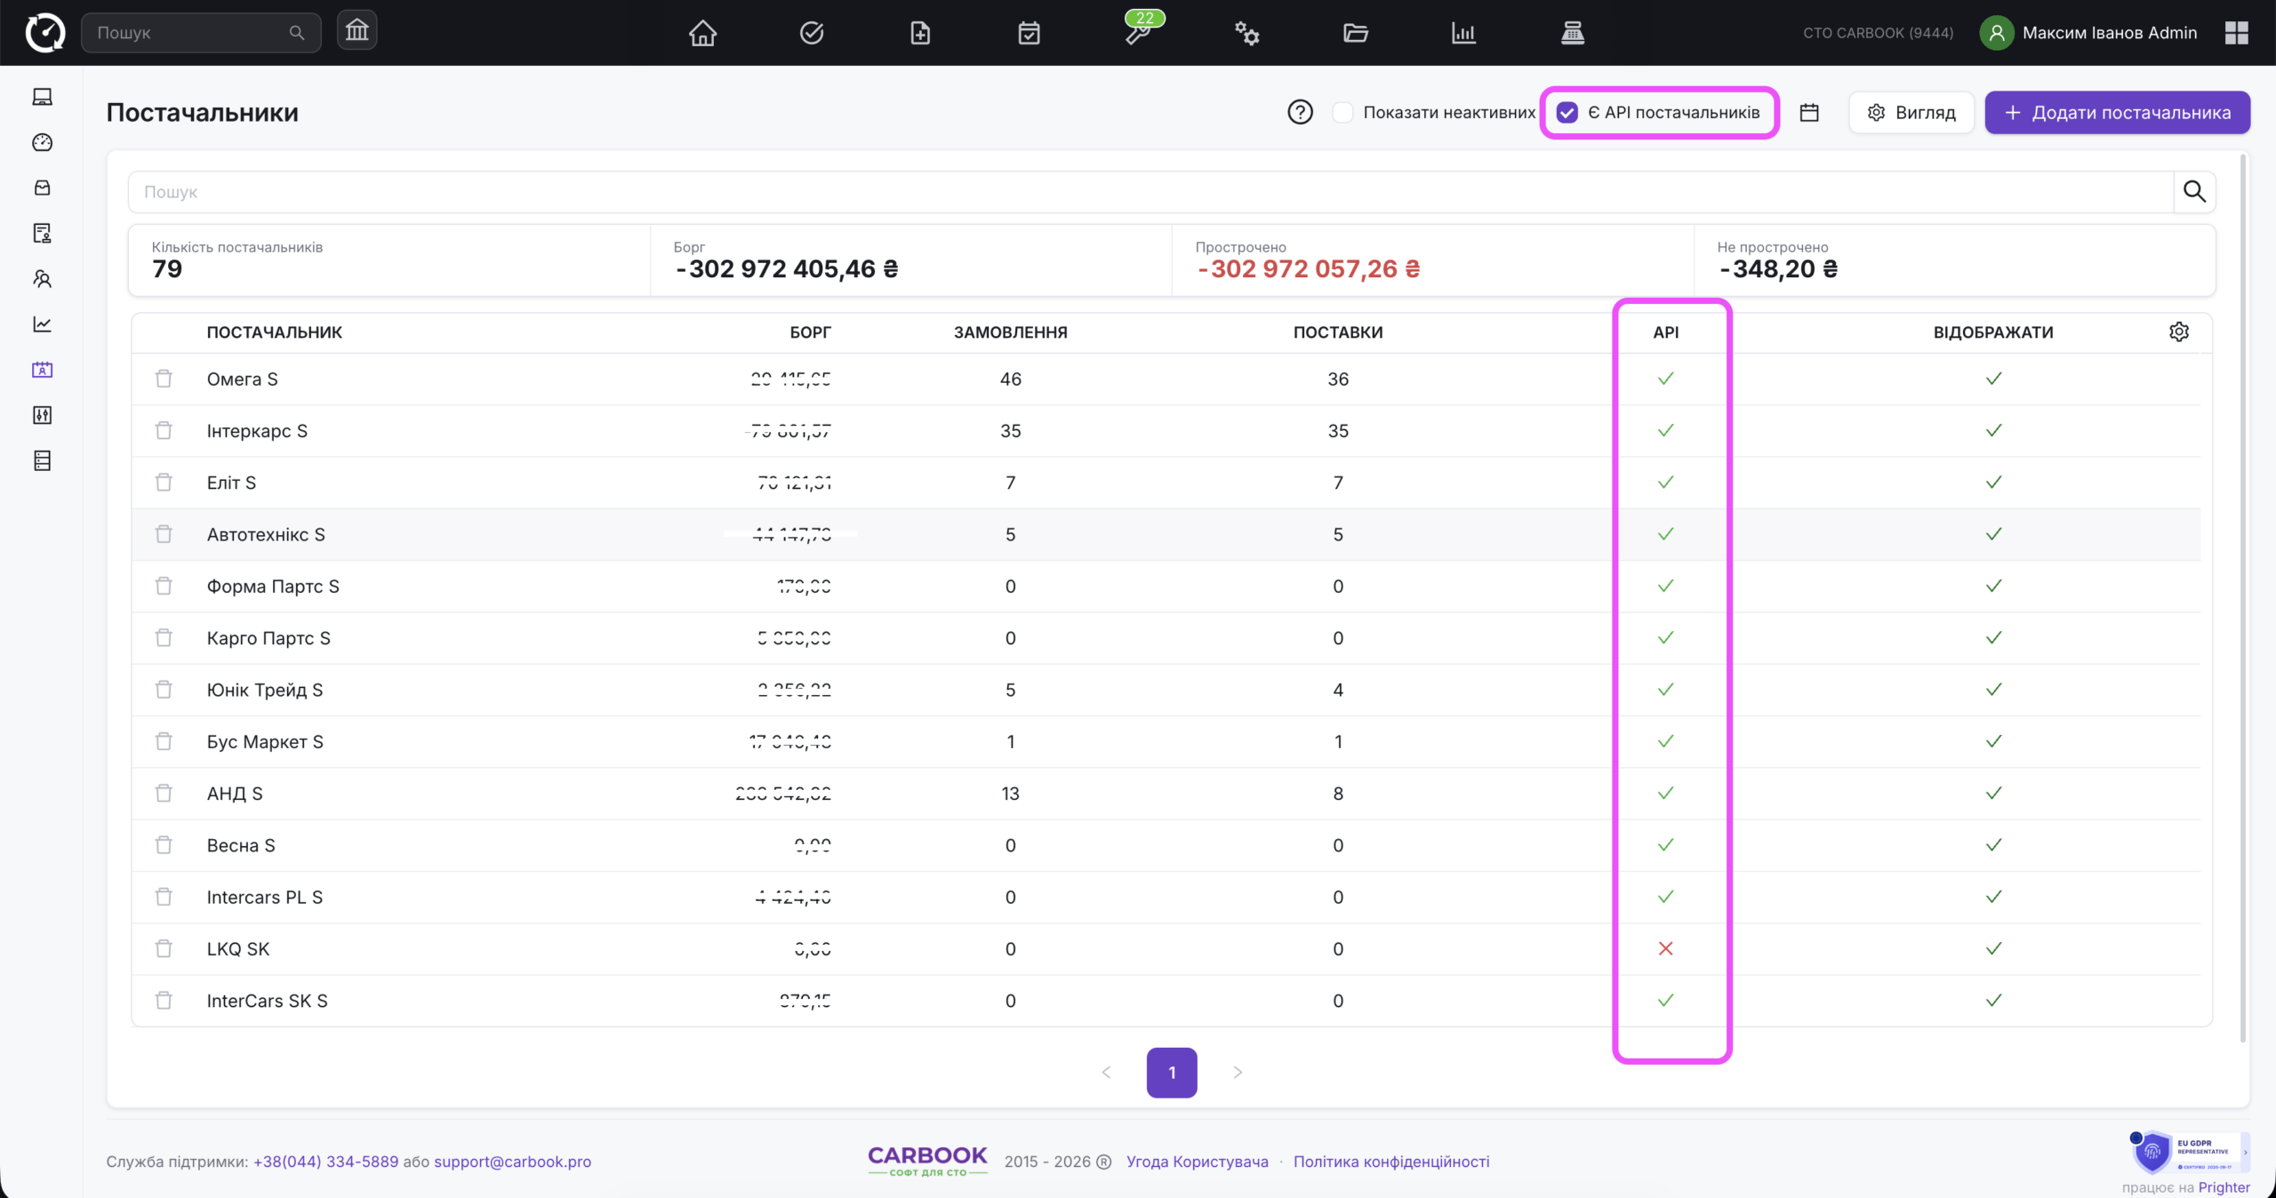The height and width of the screenshot is (1198, 2276).
Task: Click the help question mark icon
Action: pyautogui.click(x=1300, y=112)
